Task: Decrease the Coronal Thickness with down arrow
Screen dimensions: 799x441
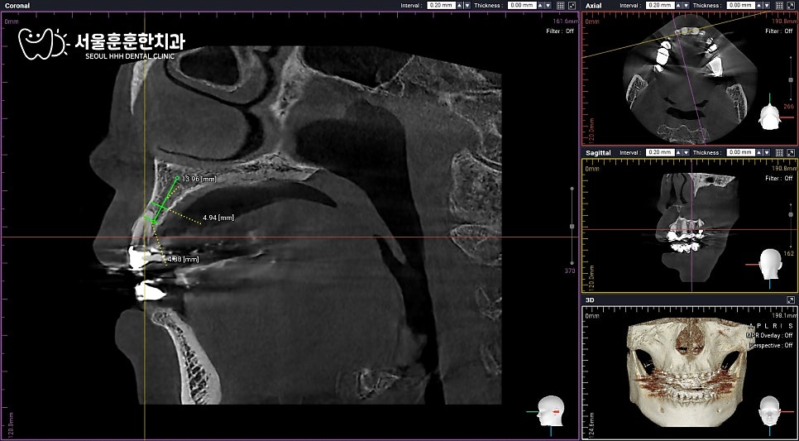Action: coord(548,6)
